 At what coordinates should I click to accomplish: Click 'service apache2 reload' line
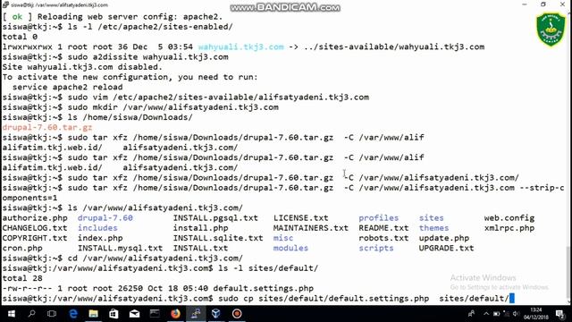68,87
